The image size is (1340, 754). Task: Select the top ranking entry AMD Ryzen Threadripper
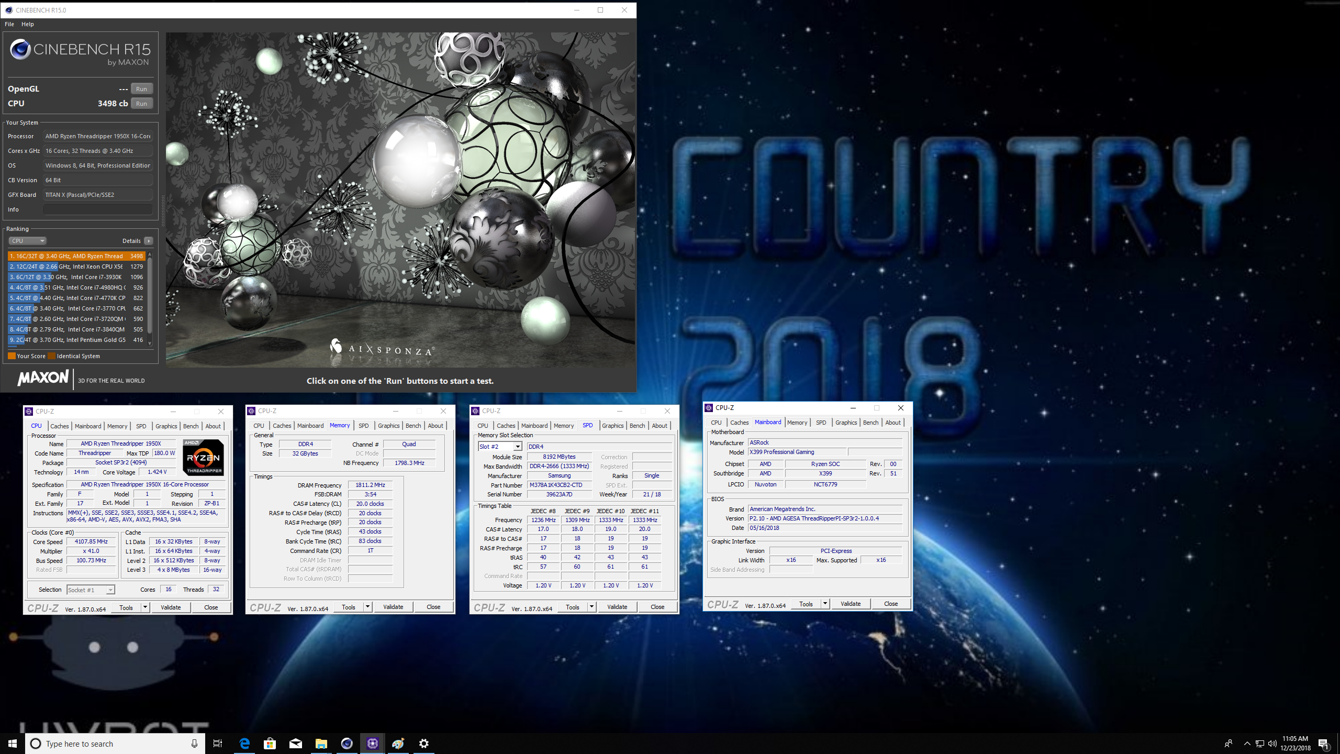(x=76, y=256)
